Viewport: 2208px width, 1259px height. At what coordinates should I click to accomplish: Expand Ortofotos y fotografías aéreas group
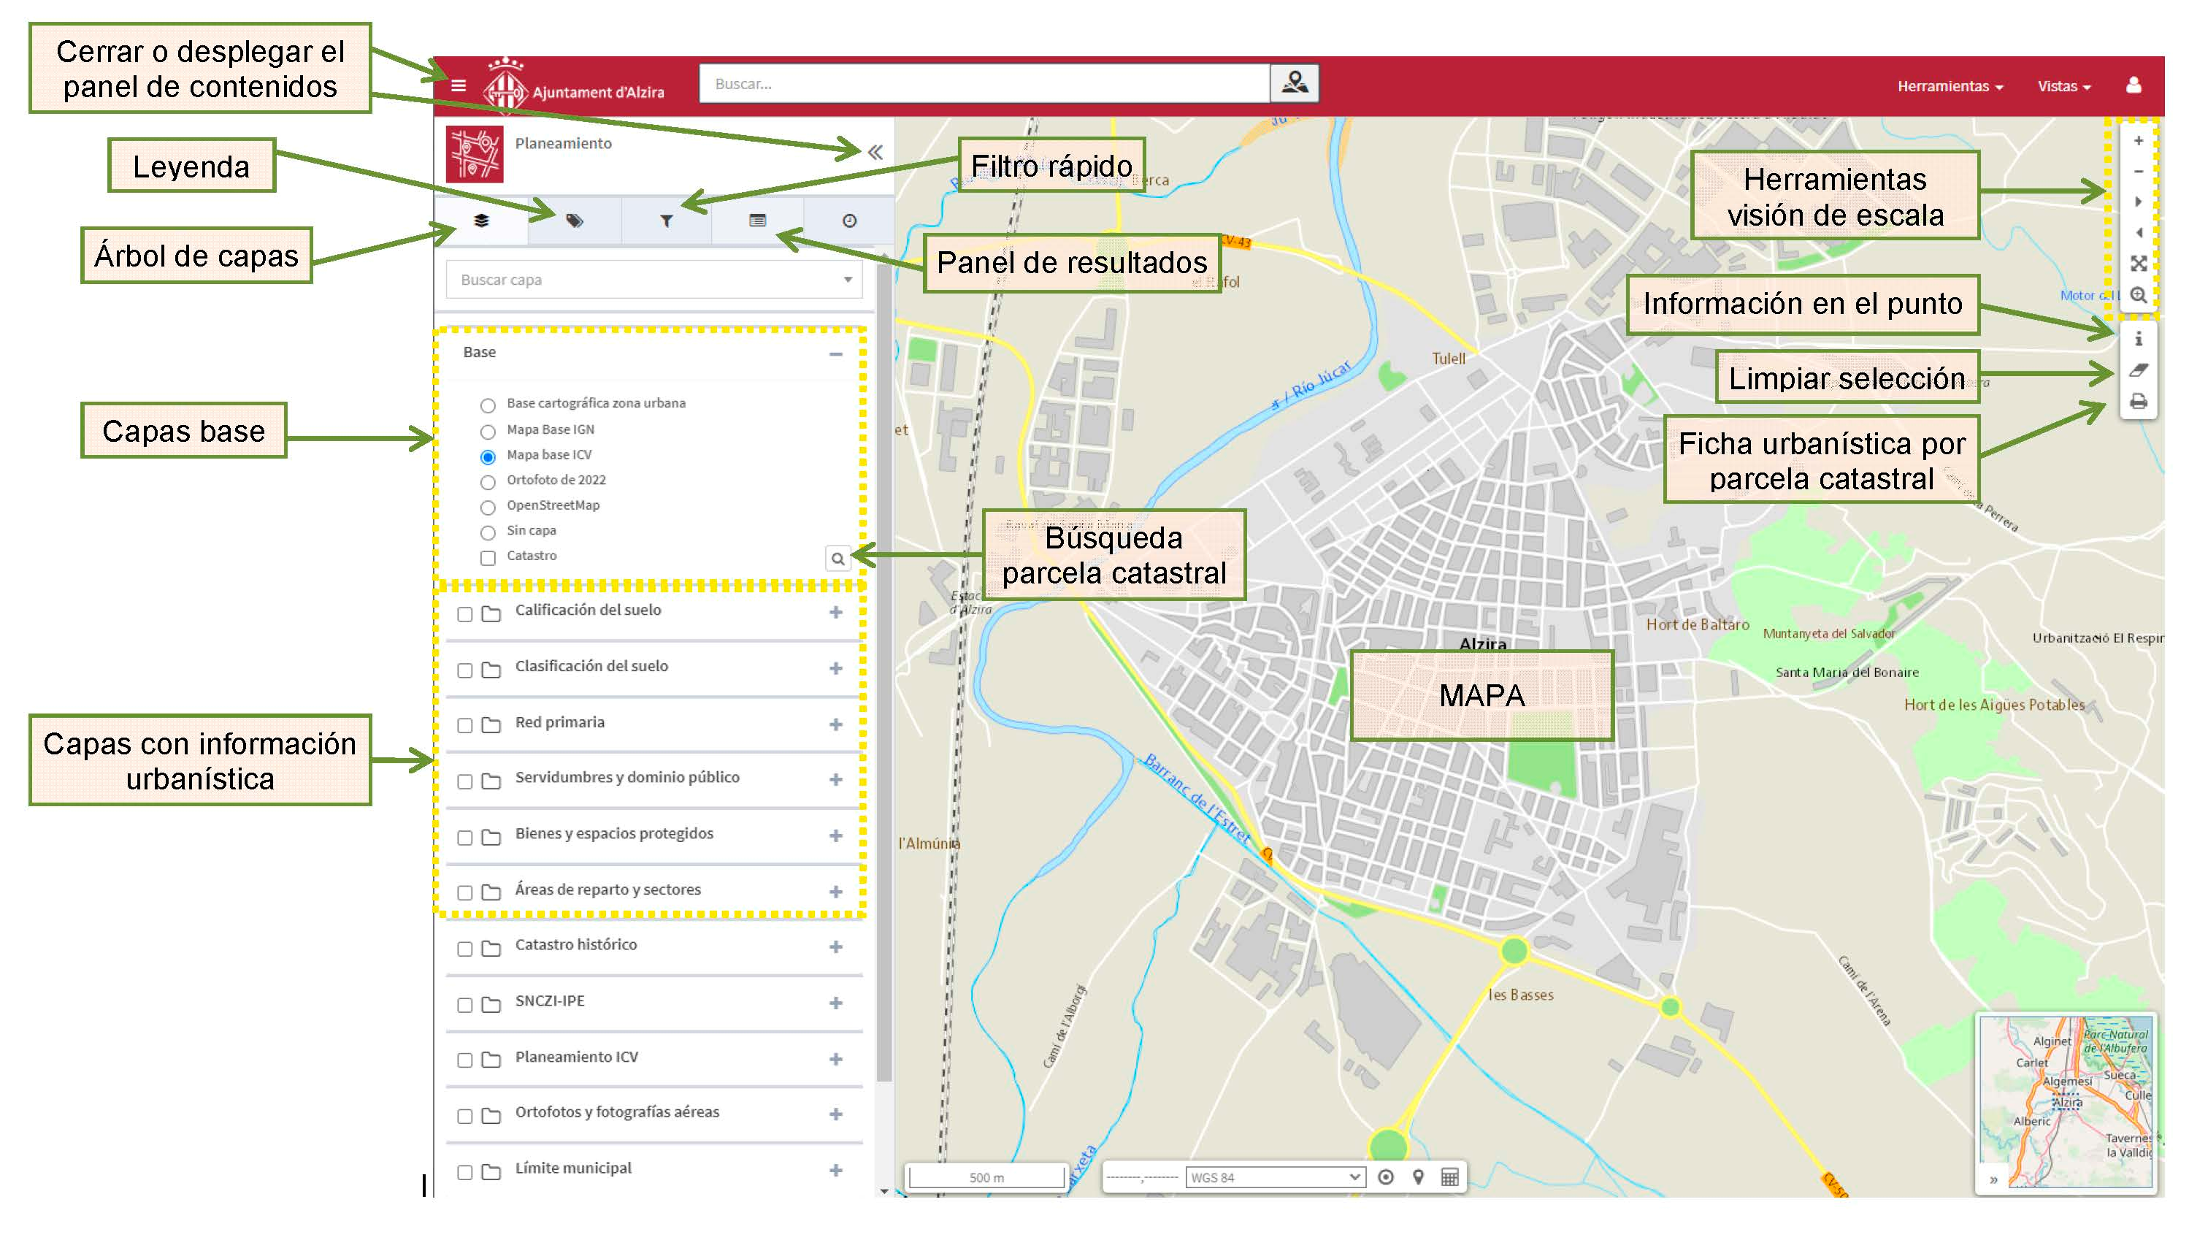835,1114
